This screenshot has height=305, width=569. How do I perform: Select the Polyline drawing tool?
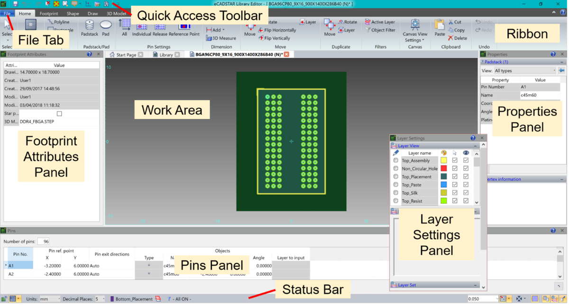tap(59, 22)
